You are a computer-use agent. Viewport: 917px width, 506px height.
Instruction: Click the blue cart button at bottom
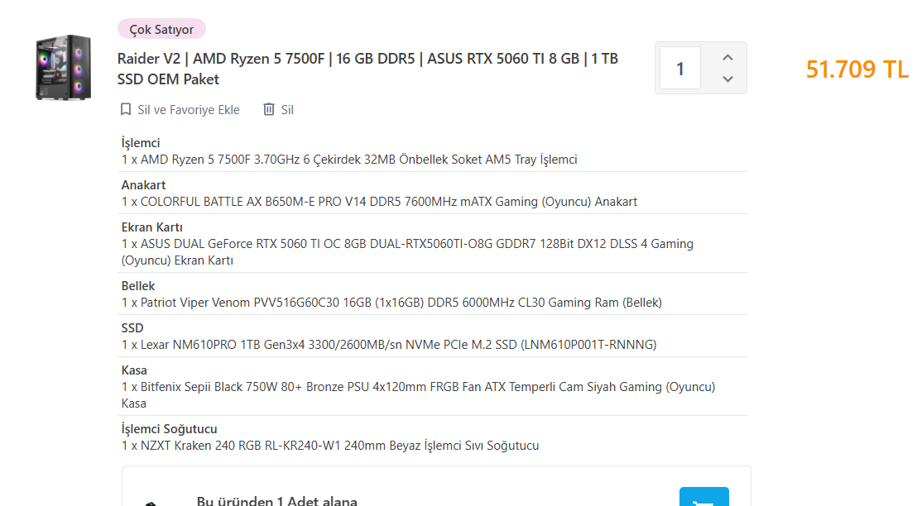pos(704,497)
